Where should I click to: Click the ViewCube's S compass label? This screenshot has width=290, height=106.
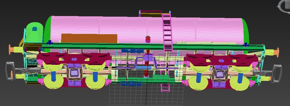pyautogui.click(x=278, y=6)
